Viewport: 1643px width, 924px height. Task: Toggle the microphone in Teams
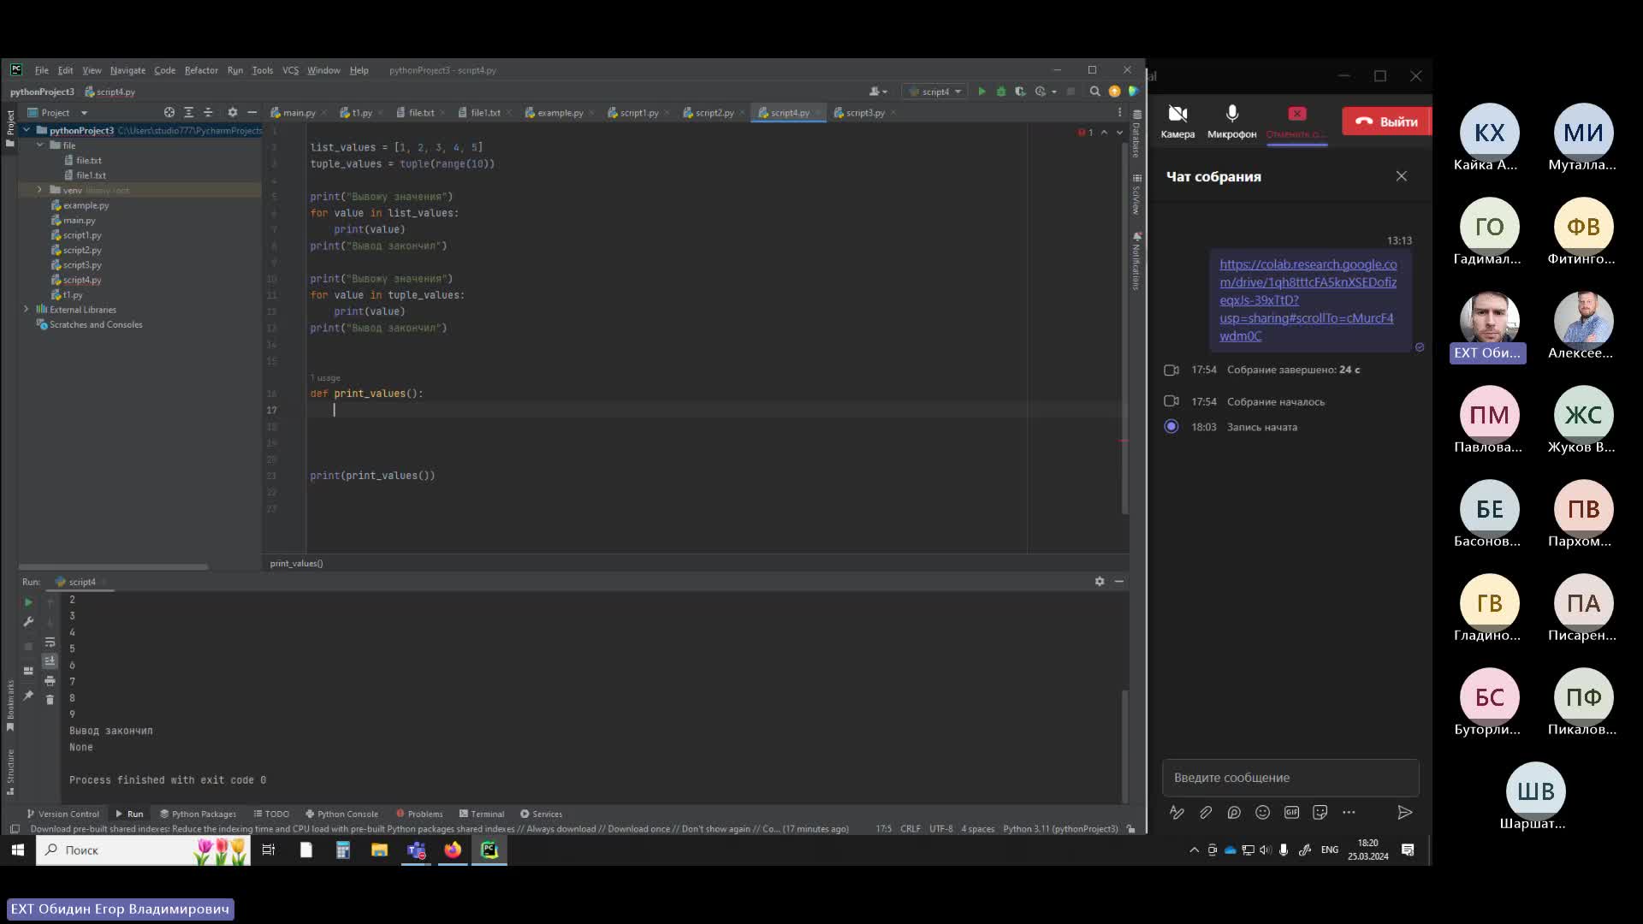click(1231, 121)
